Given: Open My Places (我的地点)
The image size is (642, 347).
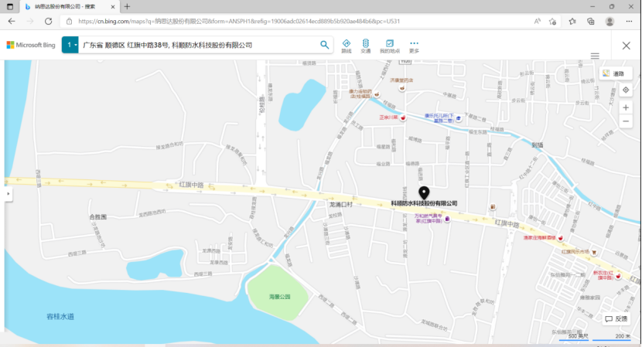Looking at the screenshot, I should click(390, 46).
